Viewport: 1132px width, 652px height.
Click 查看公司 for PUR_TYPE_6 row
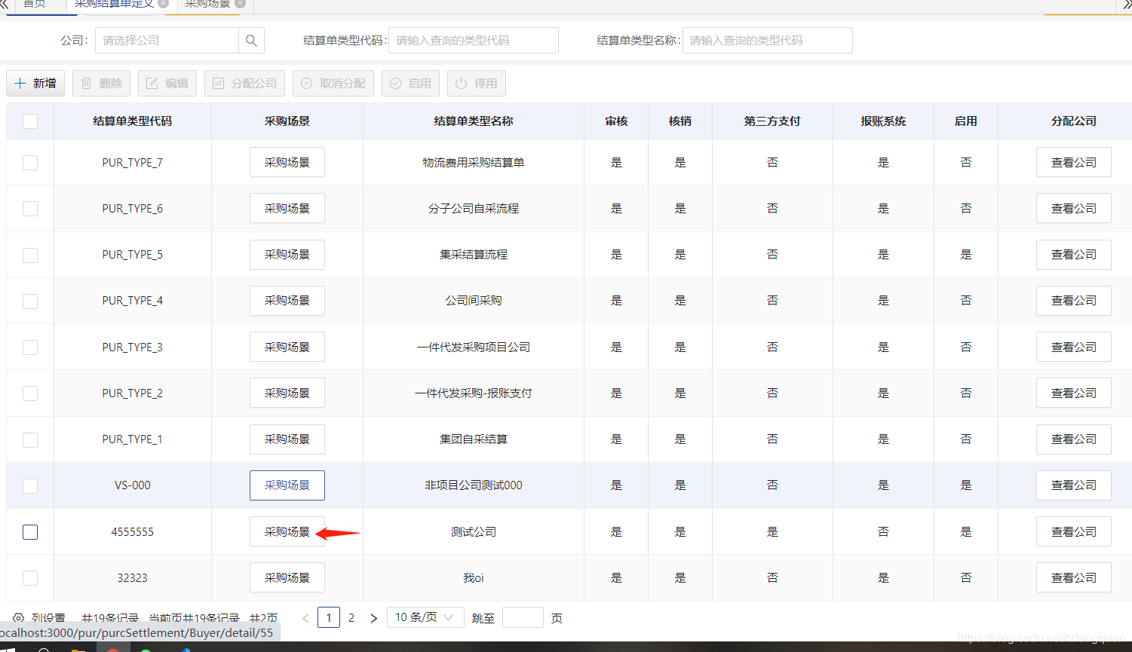coord(1074,208)
